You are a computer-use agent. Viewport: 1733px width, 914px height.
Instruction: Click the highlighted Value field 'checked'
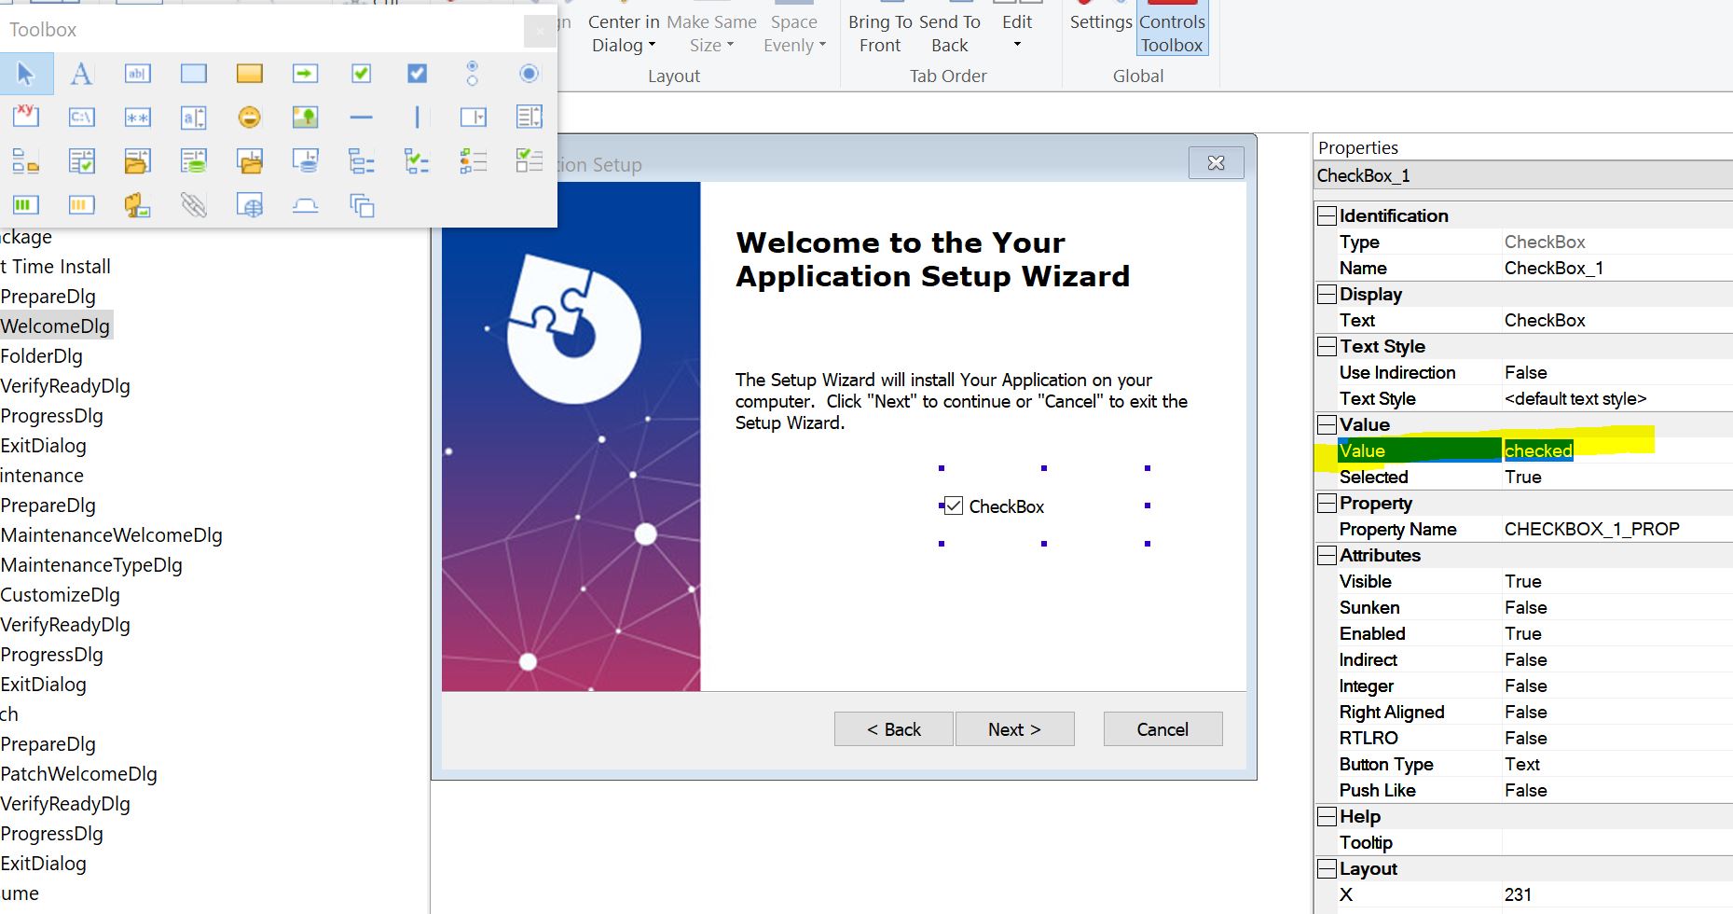coord(1538,451)
